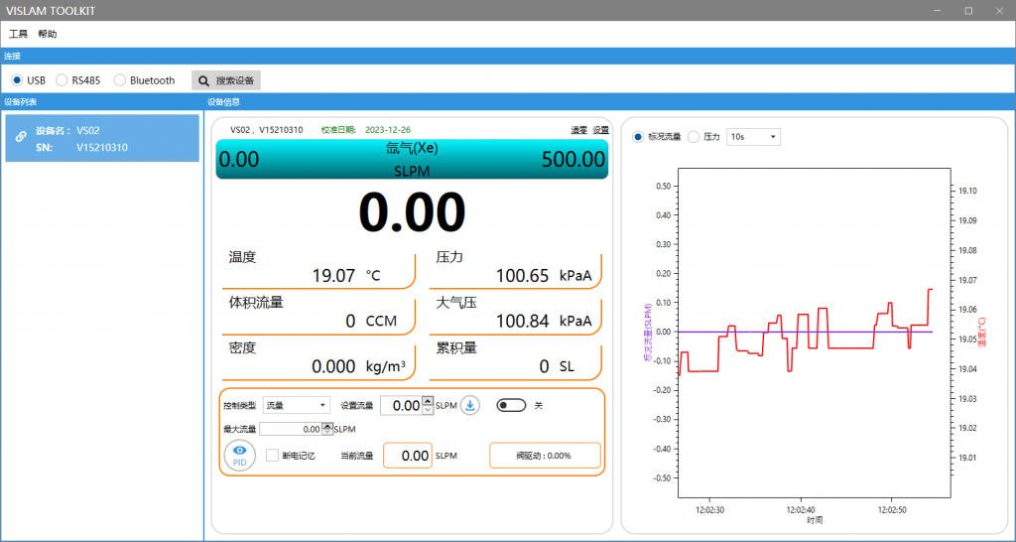Screen dimensions: 1016x542
Task: Enable the 断电记忆 checkbox
Action: click(272, 455)
